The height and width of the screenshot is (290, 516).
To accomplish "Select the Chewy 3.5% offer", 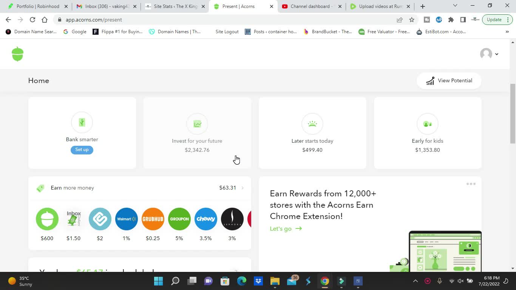I will pos(206,219).
